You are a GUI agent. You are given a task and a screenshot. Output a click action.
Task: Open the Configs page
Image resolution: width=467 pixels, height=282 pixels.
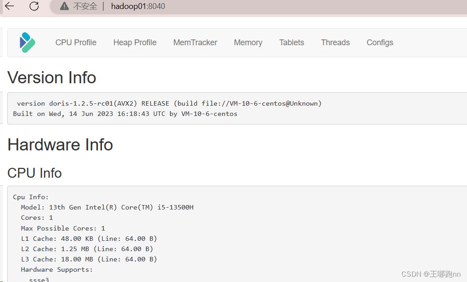[x=380, y=43]
